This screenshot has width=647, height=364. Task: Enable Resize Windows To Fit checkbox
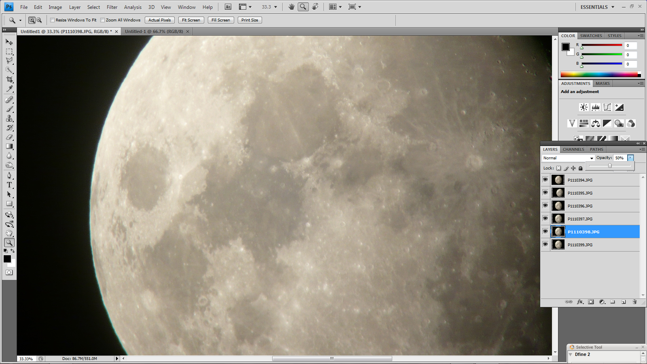[x=52, y=20]
